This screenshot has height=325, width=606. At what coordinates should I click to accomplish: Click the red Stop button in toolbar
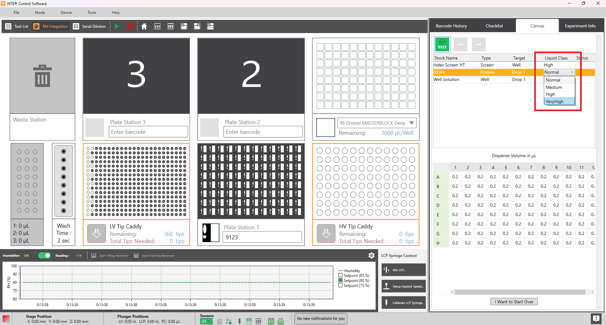click(x=130, y=26)
